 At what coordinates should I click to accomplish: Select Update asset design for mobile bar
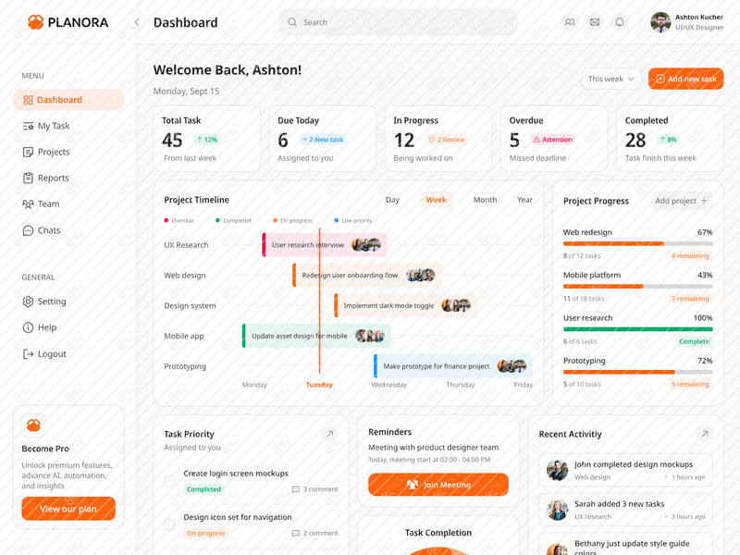pyautogui.click(x=316, y=336)
